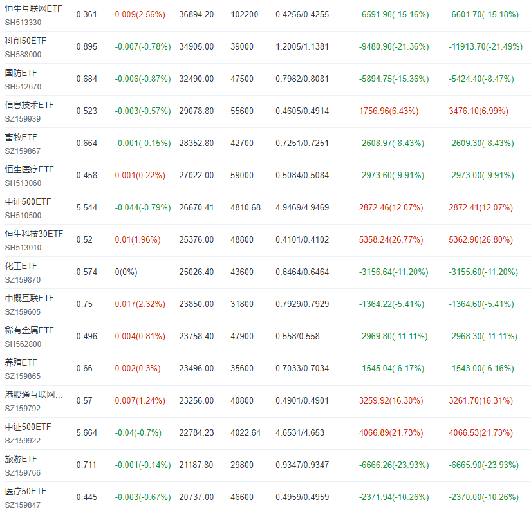Screen dimensions: 531x511
Task: Select the unchanged value 0(0%) for 化工ETF
Action: click(x=126, y=272)
